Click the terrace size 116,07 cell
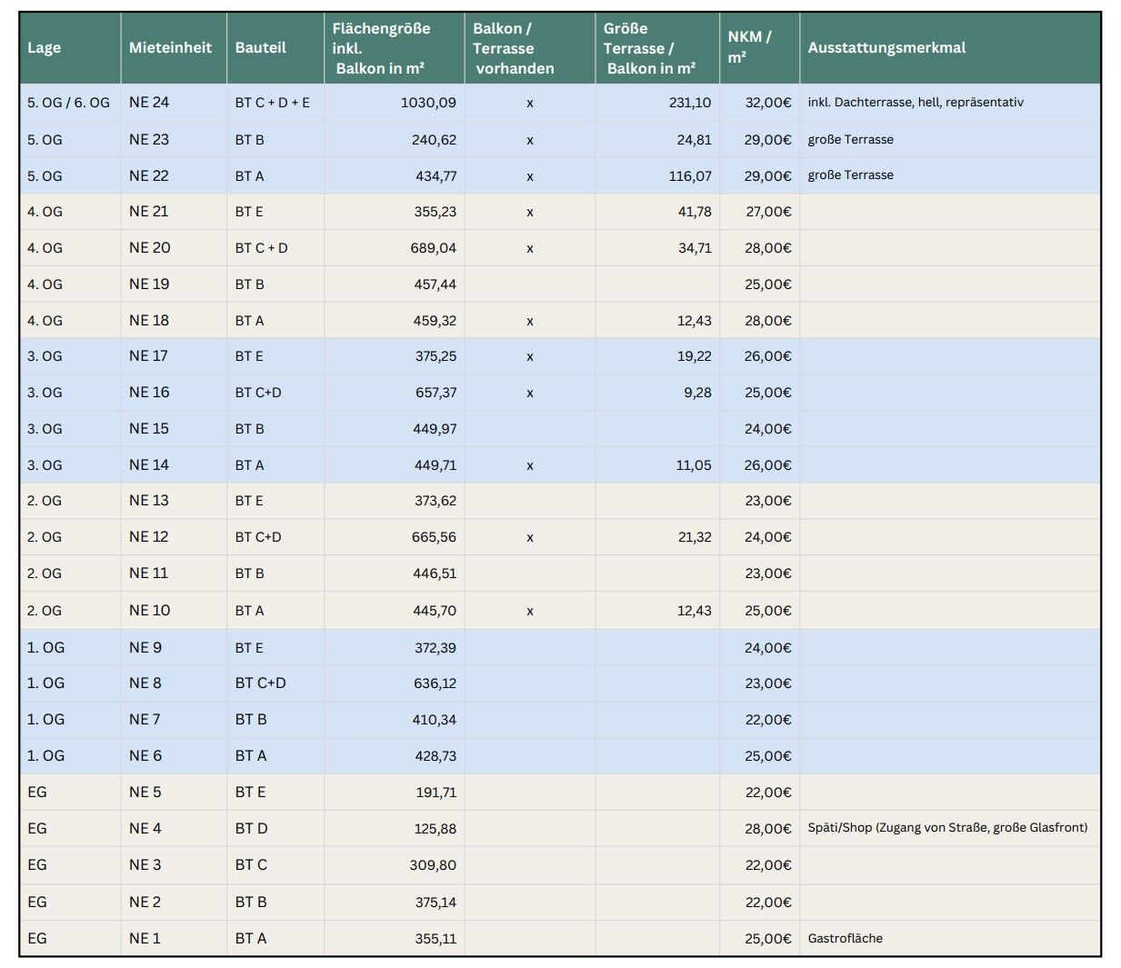Screen dimensions: 1121x968 pos(689,176)
